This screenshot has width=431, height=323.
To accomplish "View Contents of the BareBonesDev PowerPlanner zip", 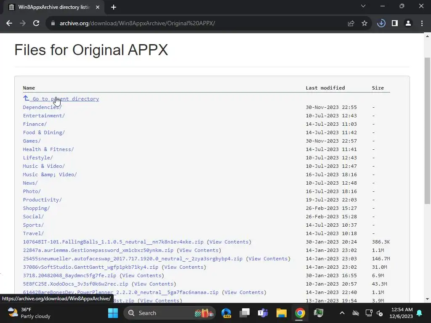I will 244,292.
